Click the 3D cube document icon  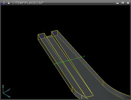click(x=3, y=3)
